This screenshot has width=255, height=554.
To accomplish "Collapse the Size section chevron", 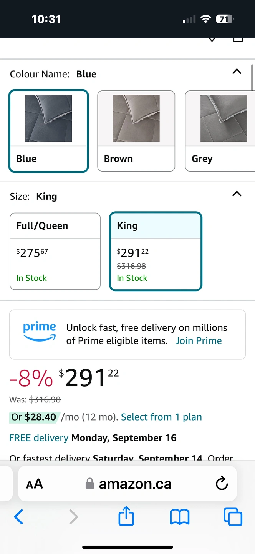I will click(237, 194).
